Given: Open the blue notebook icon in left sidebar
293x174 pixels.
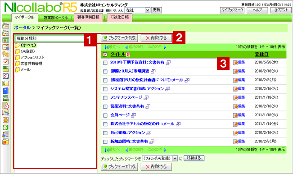Looking at the screenshot, I should (x=5, y=91).
